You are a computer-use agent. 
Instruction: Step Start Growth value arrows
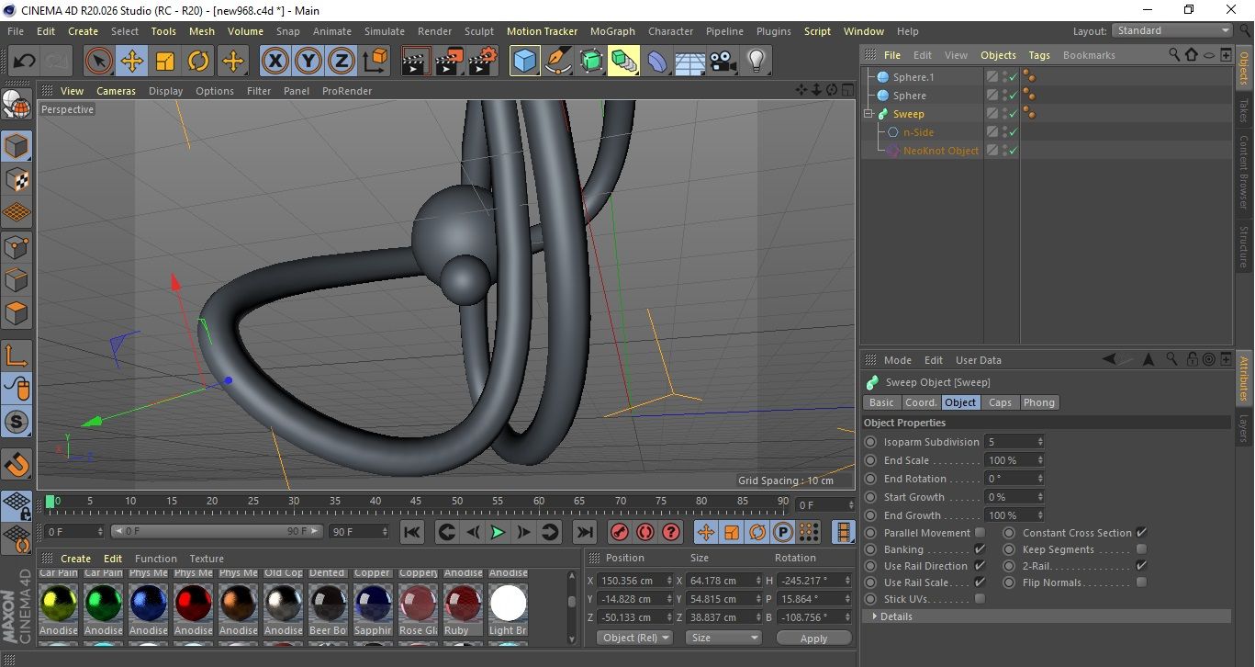[1040, 497]
